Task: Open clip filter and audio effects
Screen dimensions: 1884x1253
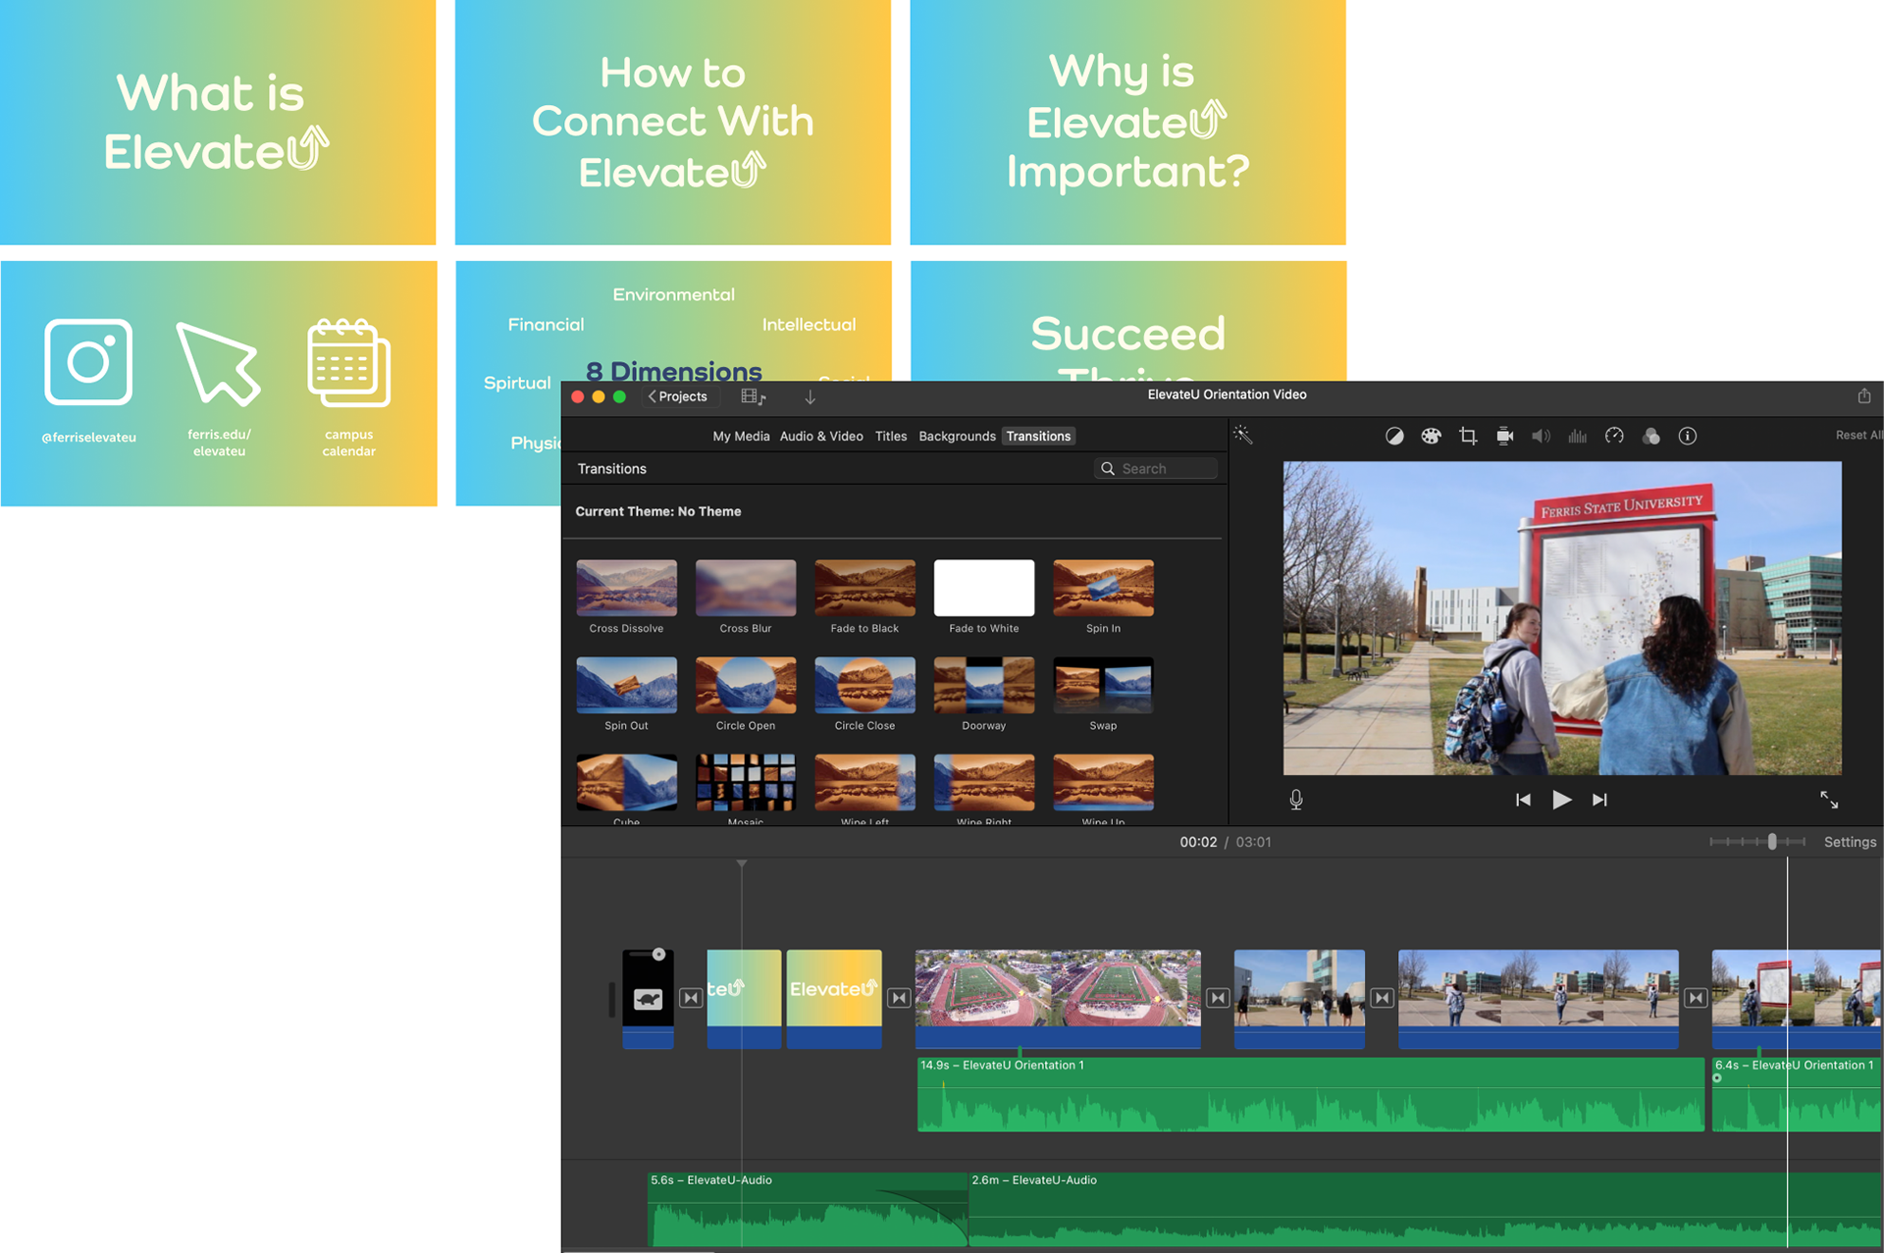Action: (1651, 436)
